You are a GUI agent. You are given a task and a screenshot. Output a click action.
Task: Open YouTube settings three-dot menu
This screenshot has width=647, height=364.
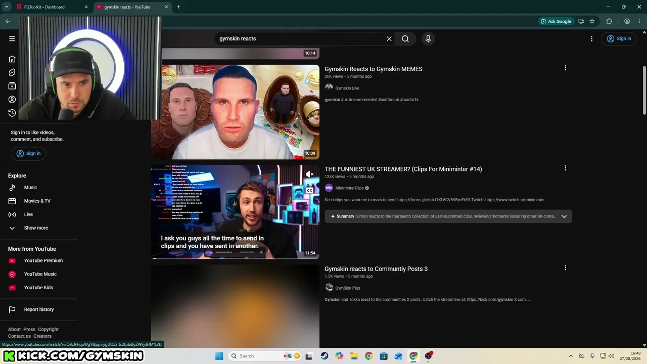tap(591, 38)
